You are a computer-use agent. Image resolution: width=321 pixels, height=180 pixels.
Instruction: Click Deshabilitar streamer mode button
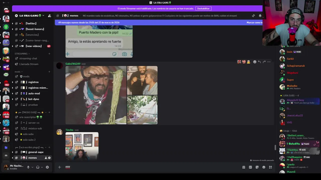[x=203, y=8]
